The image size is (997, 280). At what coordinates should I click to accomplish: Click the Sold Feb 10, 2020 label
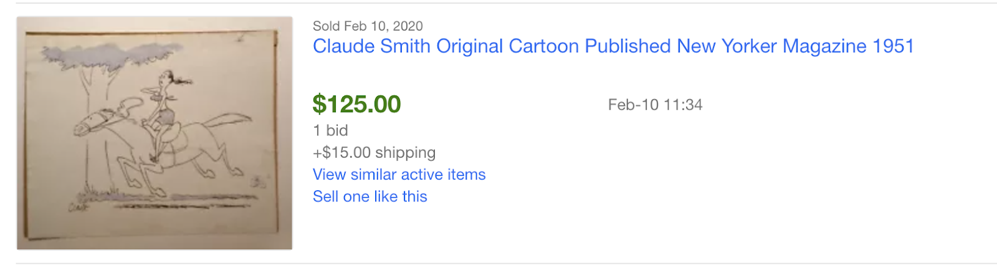click(x=368, y=26)
